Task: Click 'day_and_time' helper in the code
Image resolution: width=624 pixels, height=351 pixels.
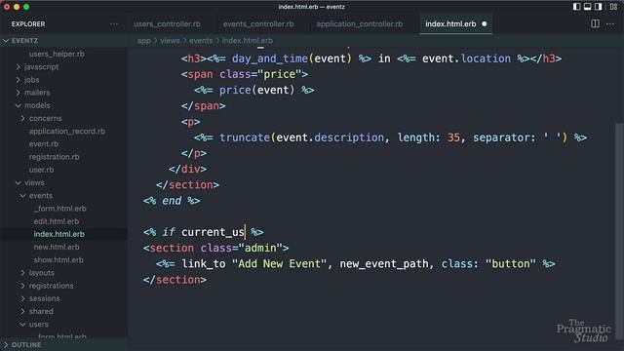Action: (270, 58)
